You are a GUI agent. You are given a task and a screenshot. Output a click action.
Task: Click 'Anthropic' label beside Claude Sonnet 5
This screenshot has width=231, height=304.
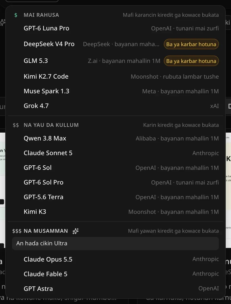click(x=206, y=153)
